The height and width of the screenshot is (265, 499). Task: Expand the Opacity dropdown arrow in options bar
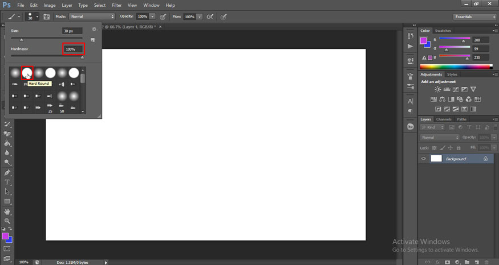click(x=152, y=16)
